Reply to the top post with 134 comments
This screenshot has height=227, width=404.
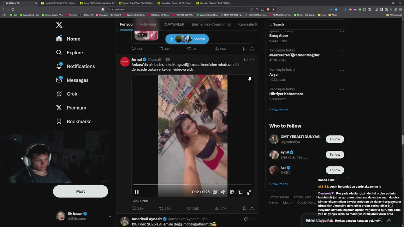[137, 49]
